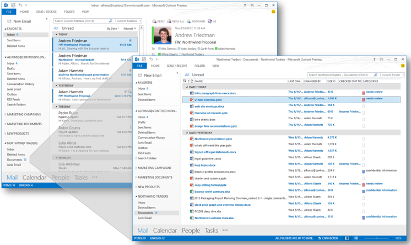Click Excel icon of balance sheet summary.xlsx
411x245 pixels.
point(192,191)
